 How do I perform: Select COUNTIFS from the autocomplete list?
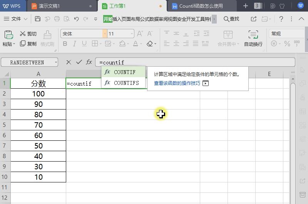tap(126, 83)
